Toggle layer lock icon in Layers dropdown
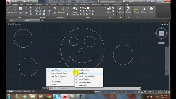Viewport: 176px width, 99px height. pyautogui.click(x=85, y=8)
